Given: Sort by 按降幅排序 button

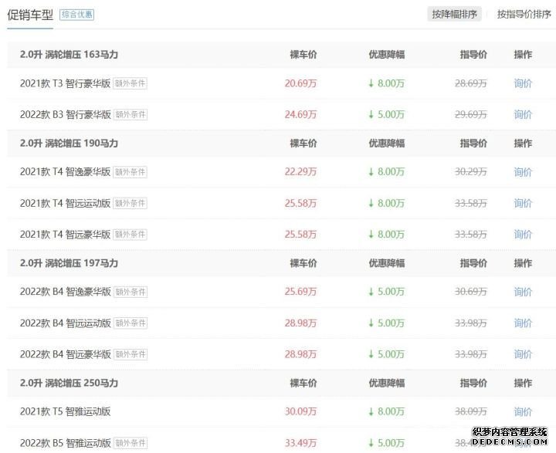Looking at the screenshot, I should [454, 14].
